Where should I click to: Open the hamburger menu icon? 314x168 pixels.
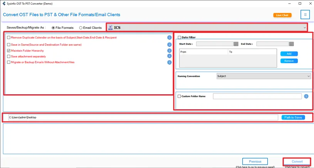coord(305,15)
